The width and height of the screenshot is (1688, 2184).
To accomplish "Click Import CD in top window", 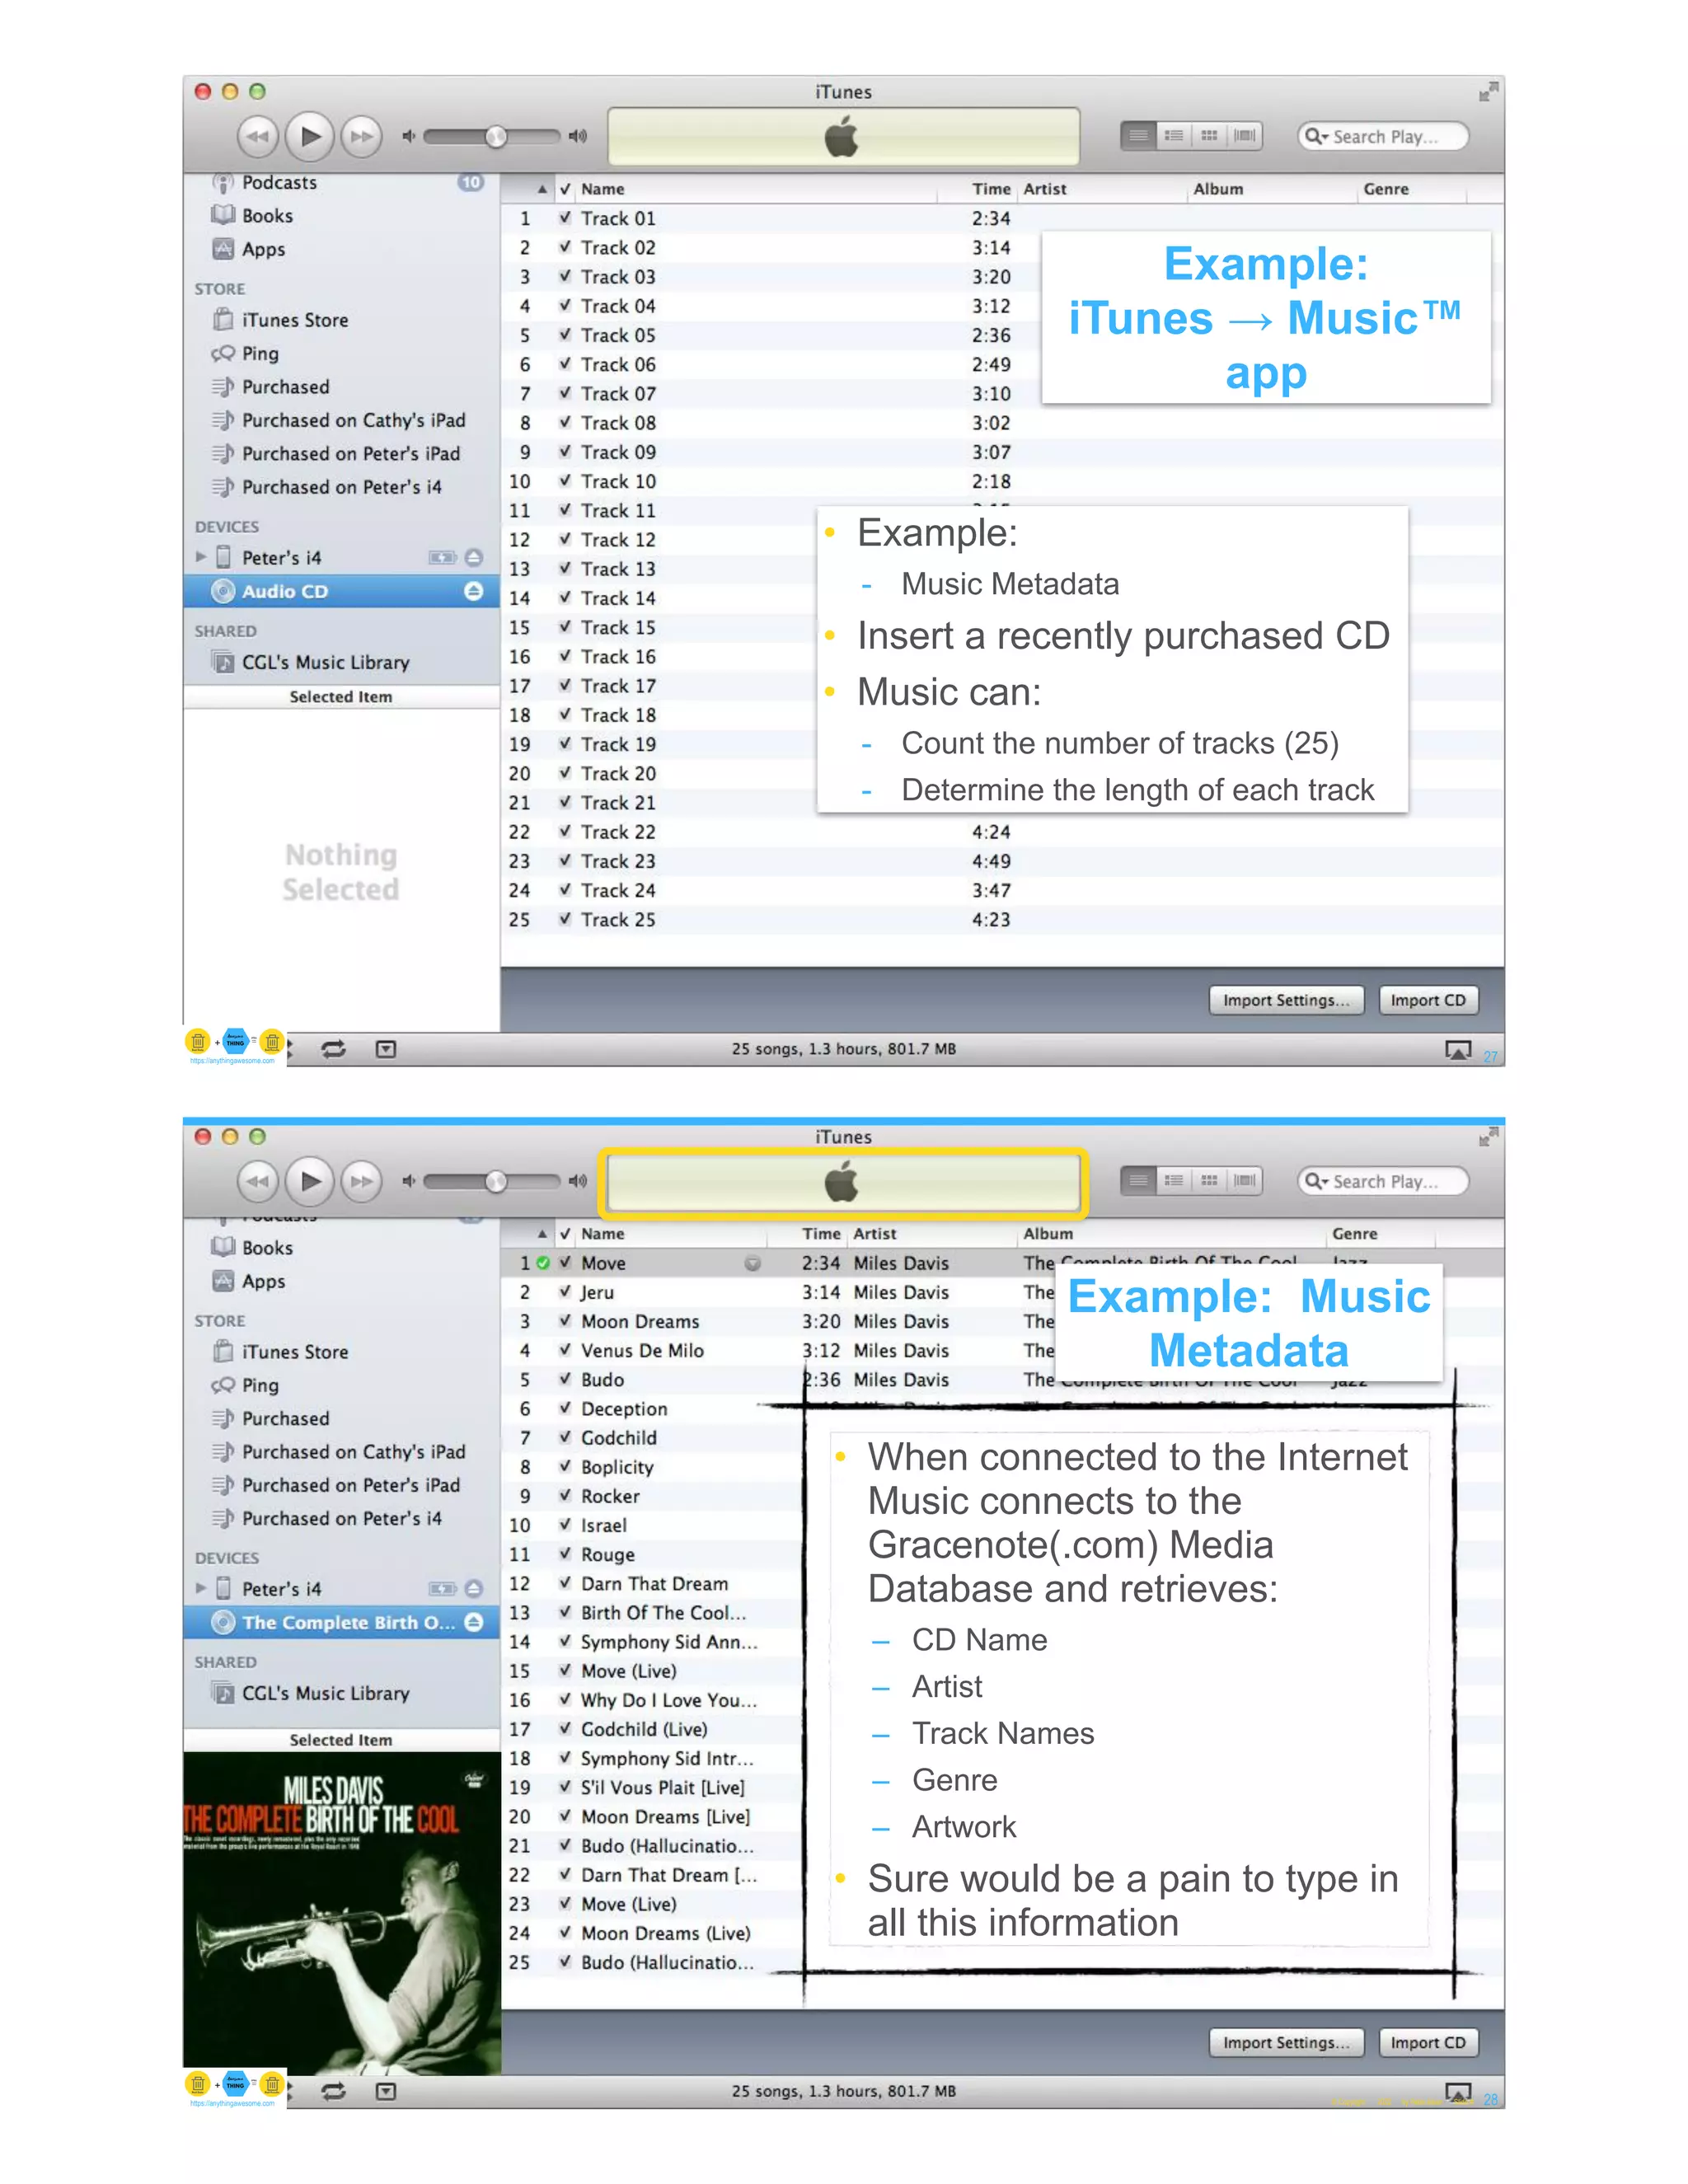I will click(x=1428, y=1000).
